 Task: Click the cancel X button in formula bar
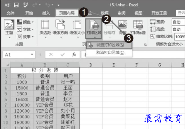pyautogui.click(x=51, y=55)
